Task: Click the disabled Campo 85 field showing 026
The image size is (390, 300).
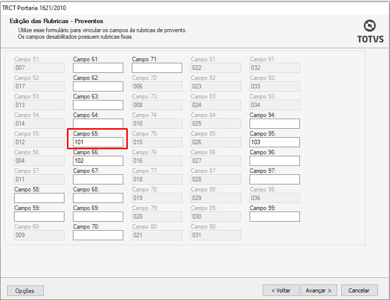Action: click(216, 142)
